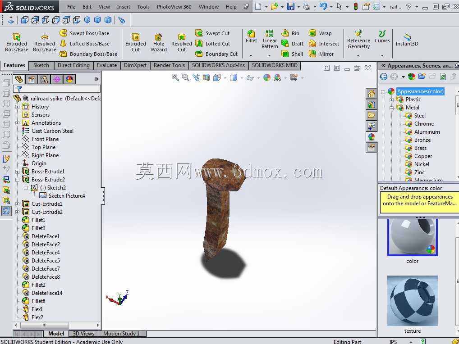Toggle the Instant3D tool

(x=407, y=40)
